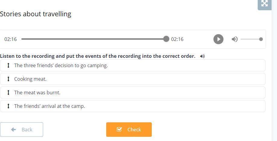Mute the audio player volume
Viewport: 277px width, 141px height.
(x=234, y=39)
